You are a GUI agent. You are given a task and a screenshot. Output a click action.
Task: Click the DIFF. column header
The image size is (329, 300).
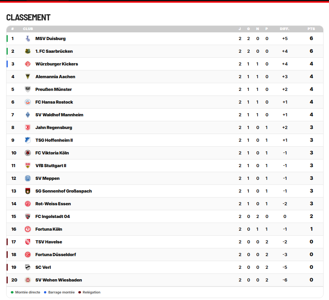(x=285, y=29)
